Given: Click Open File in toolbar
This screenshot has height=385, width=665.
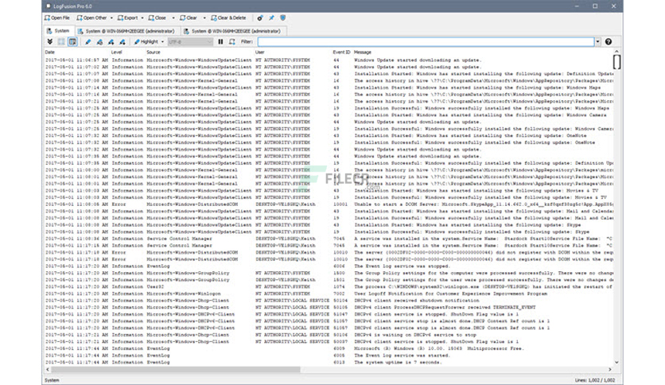Looking at the screenshot, I should pos(57,17).
